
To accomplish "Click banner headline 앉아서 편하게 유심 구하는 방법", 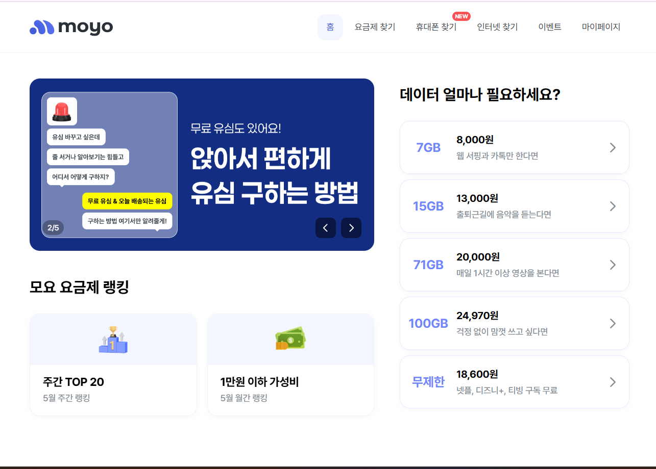I will pyautogui.click(x=275, y=175).
